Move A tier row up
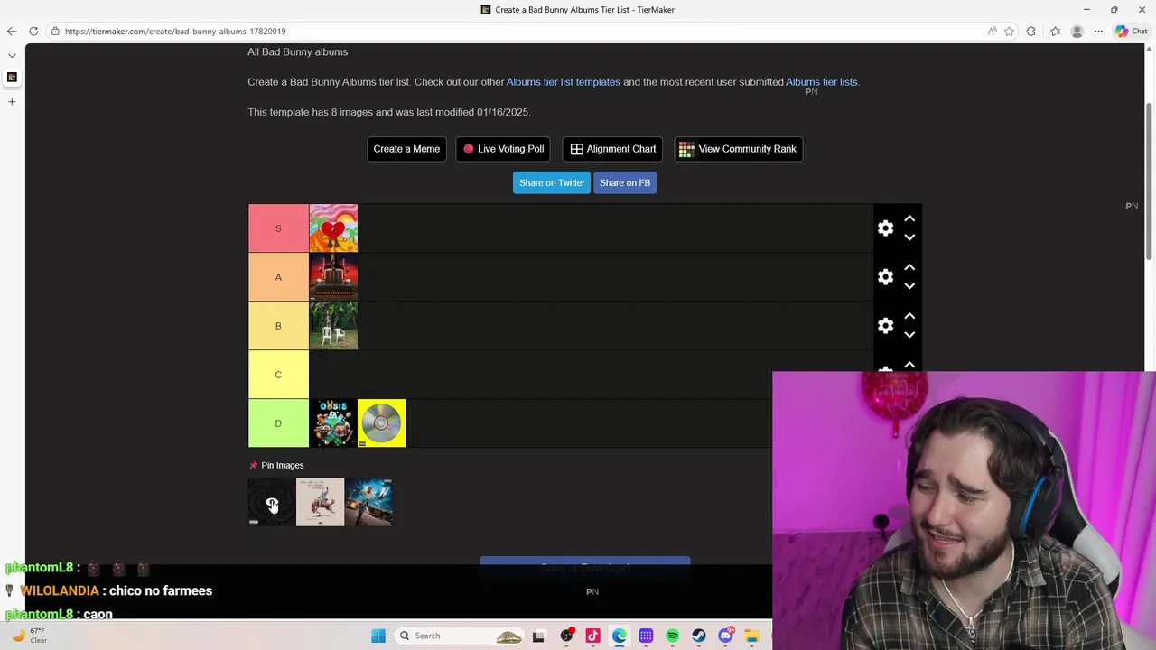Screen dimensions: 1156x650 [x=909, y=267]
